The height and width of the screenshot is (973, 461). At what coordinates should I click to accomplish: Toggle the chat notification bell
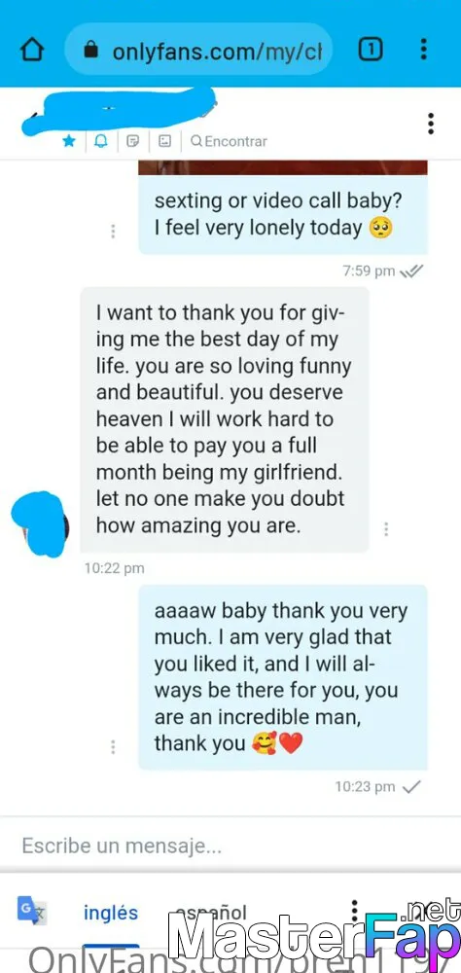click(x=100, y=141)
